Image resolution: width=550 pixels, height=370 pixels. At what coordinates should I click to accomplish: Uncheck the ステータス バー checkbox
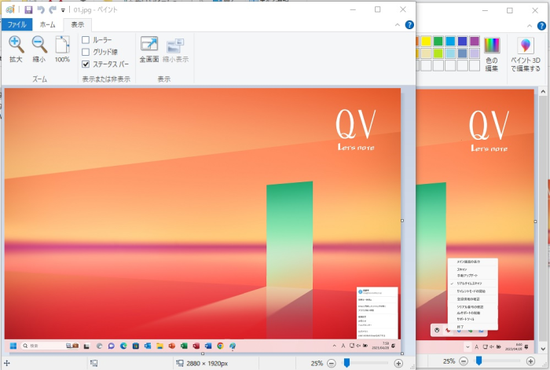click(x=86, y=64)
